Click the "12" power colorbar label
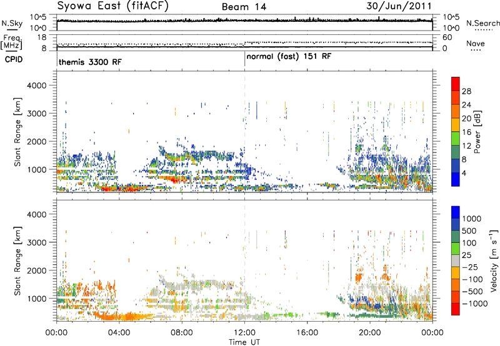This screenshot has height=346, width=500. (x=466, y=146)
